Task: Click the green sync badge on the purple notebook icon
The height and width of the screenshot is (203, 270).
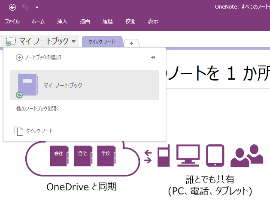Action: tap(19, 95)
